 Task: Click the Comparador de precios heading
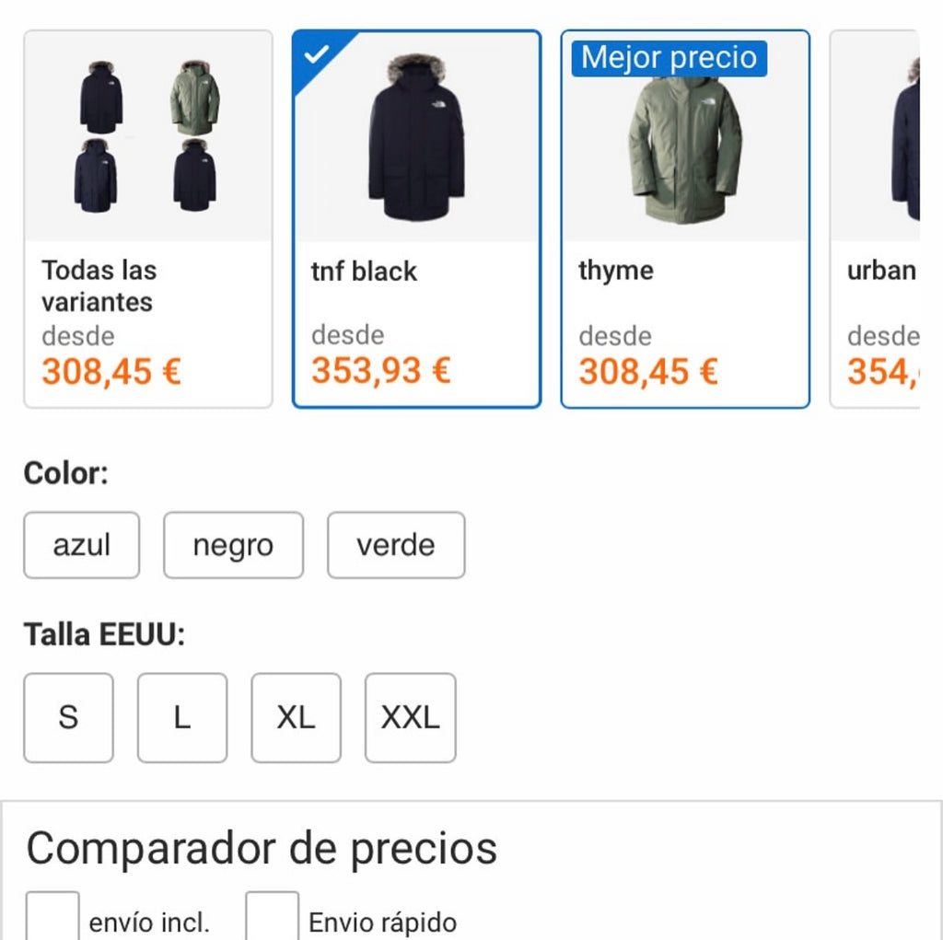262,848
